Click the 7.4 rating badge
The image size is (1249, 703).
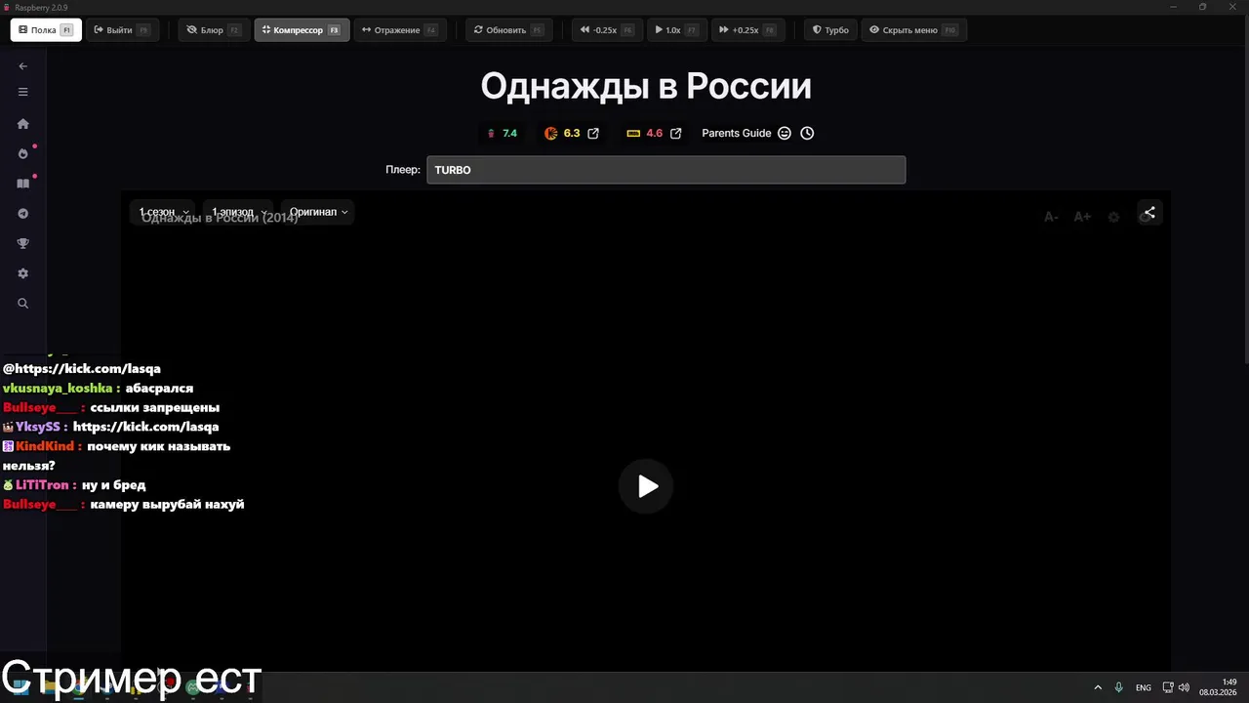(503, 133)
